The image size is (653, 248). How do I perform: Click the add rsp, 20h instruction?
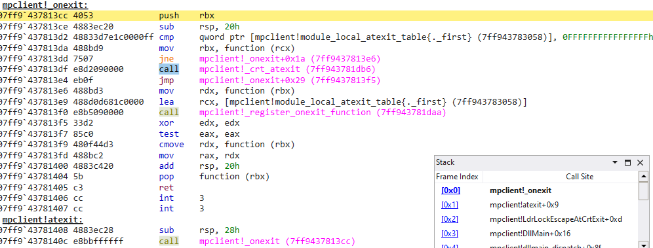[199, 166]
